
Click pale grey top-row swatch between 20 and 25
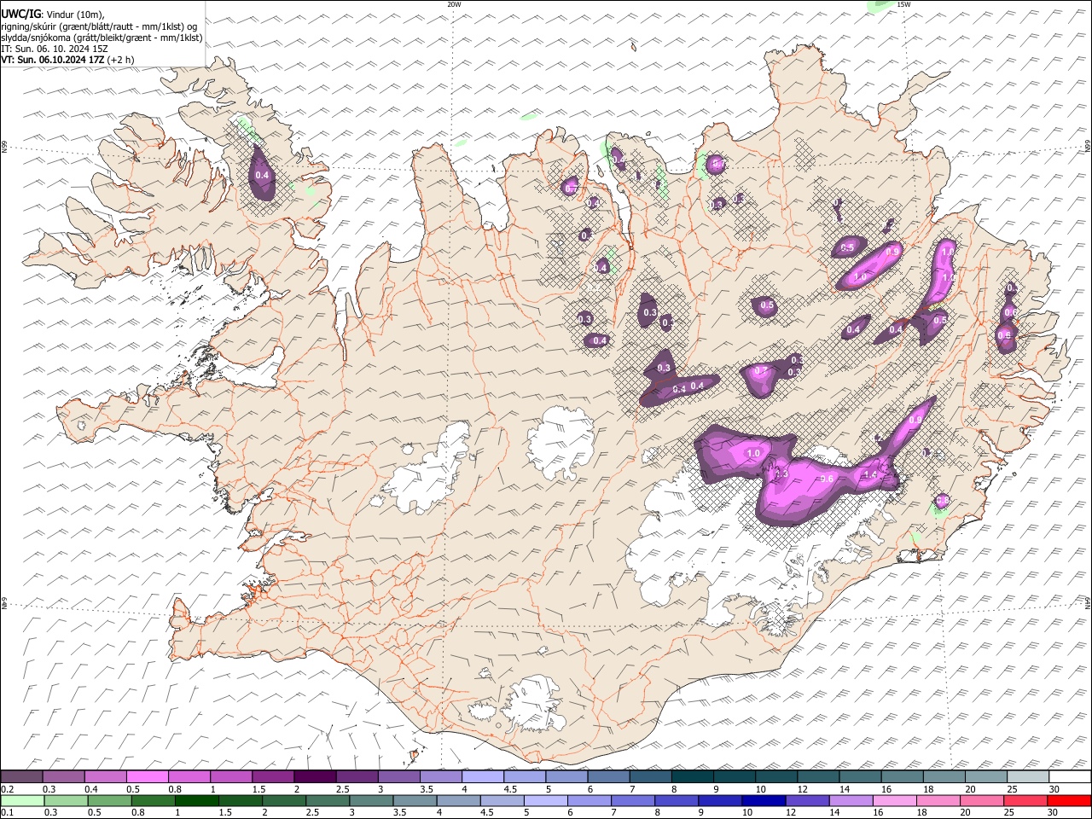tap(985, 777)
